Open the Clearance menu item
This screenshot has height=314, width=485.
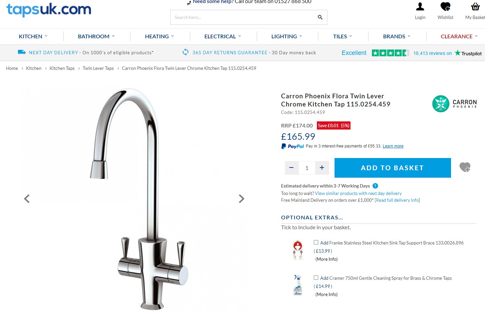pos(459,36)
